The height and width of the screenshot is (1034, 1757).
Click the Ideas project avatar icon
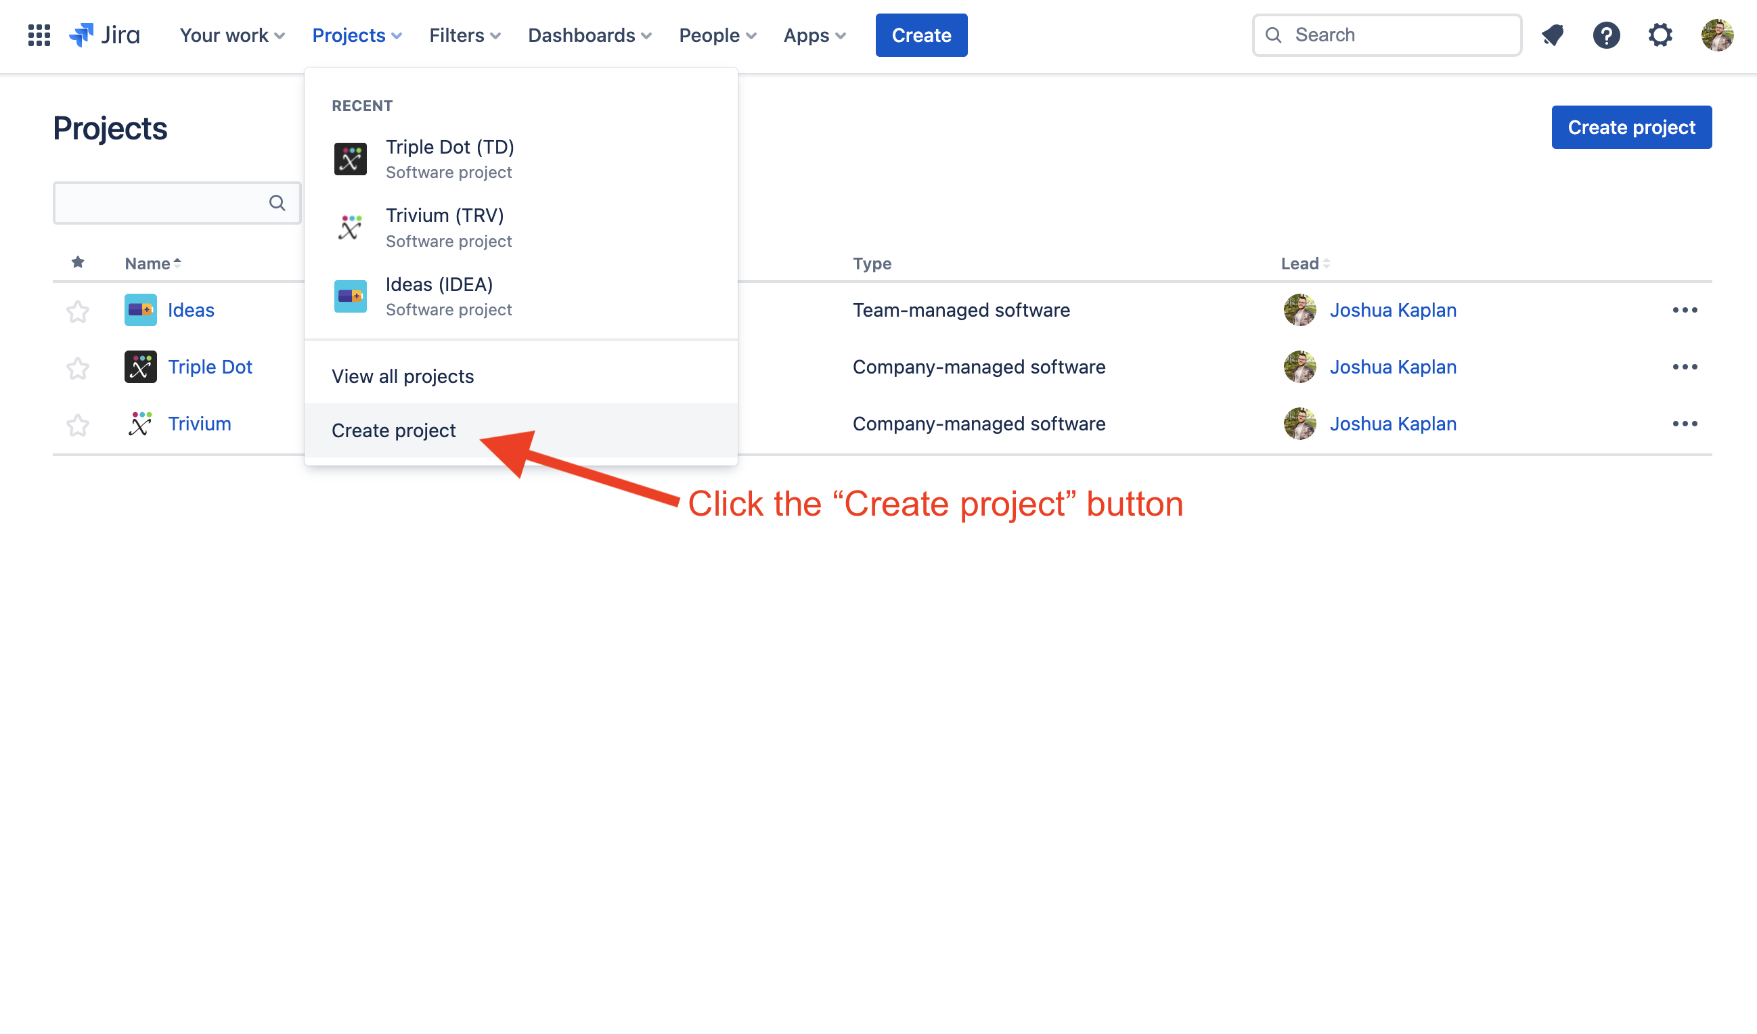pyautogui.click(x=140, y=309)
